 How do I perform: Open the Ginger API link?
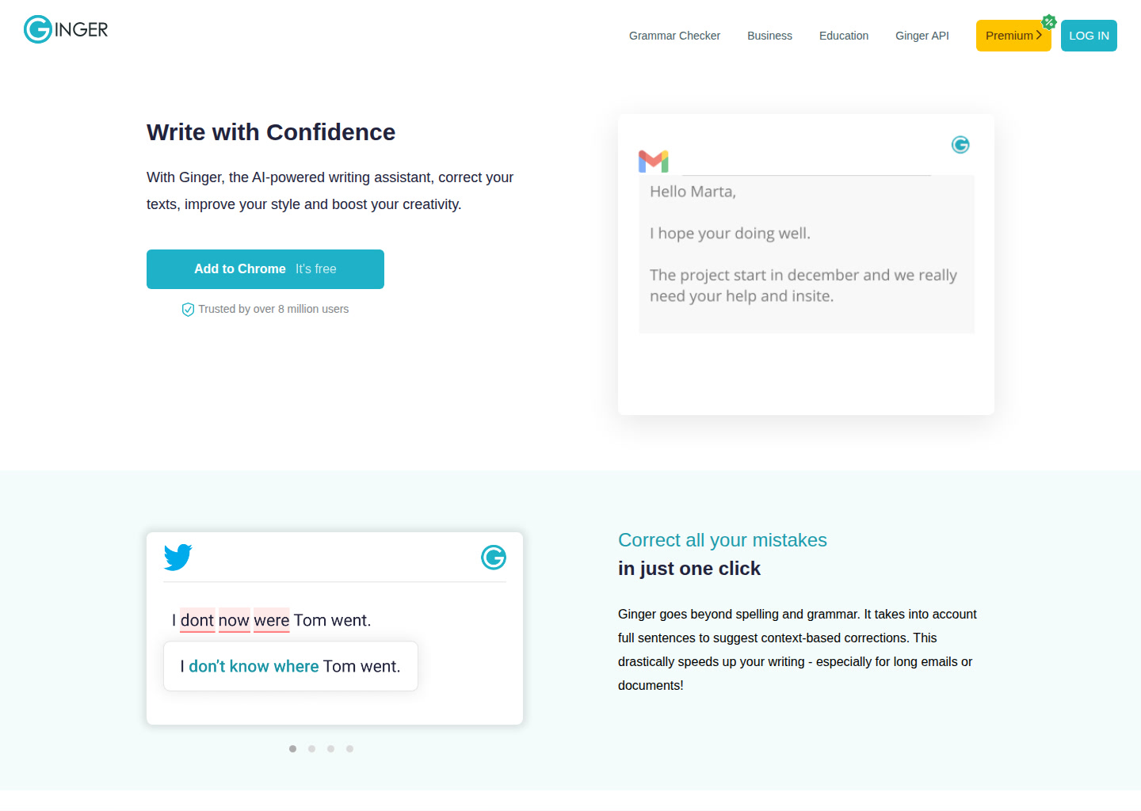coord(922,36)
